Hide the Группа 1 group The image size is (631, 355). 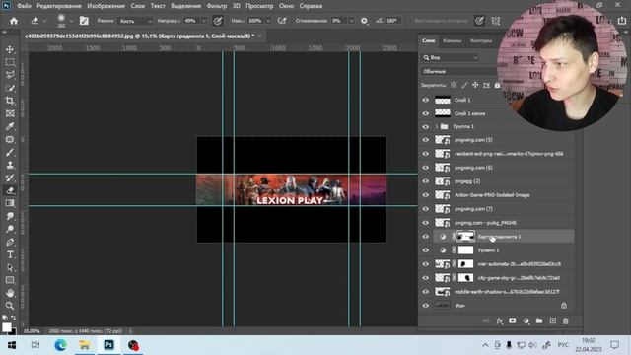click(x=425, y=127)
